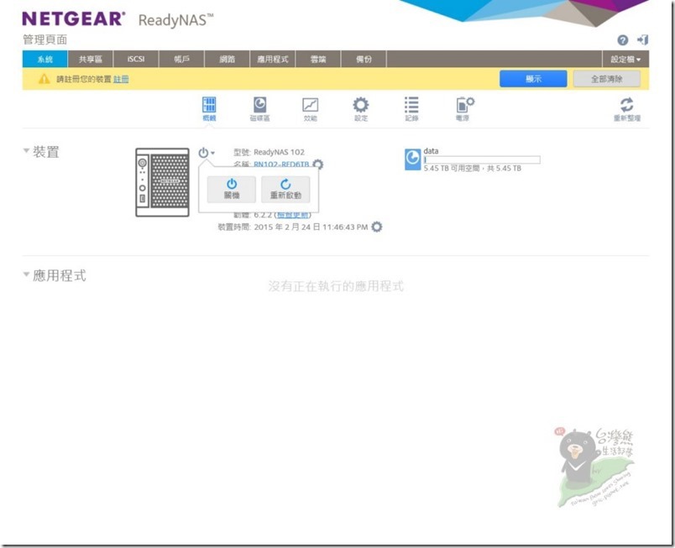This screenshot has width=675, height=548.
Task: Switch to the 雲端 tab
Action: [x=318, y=60]
